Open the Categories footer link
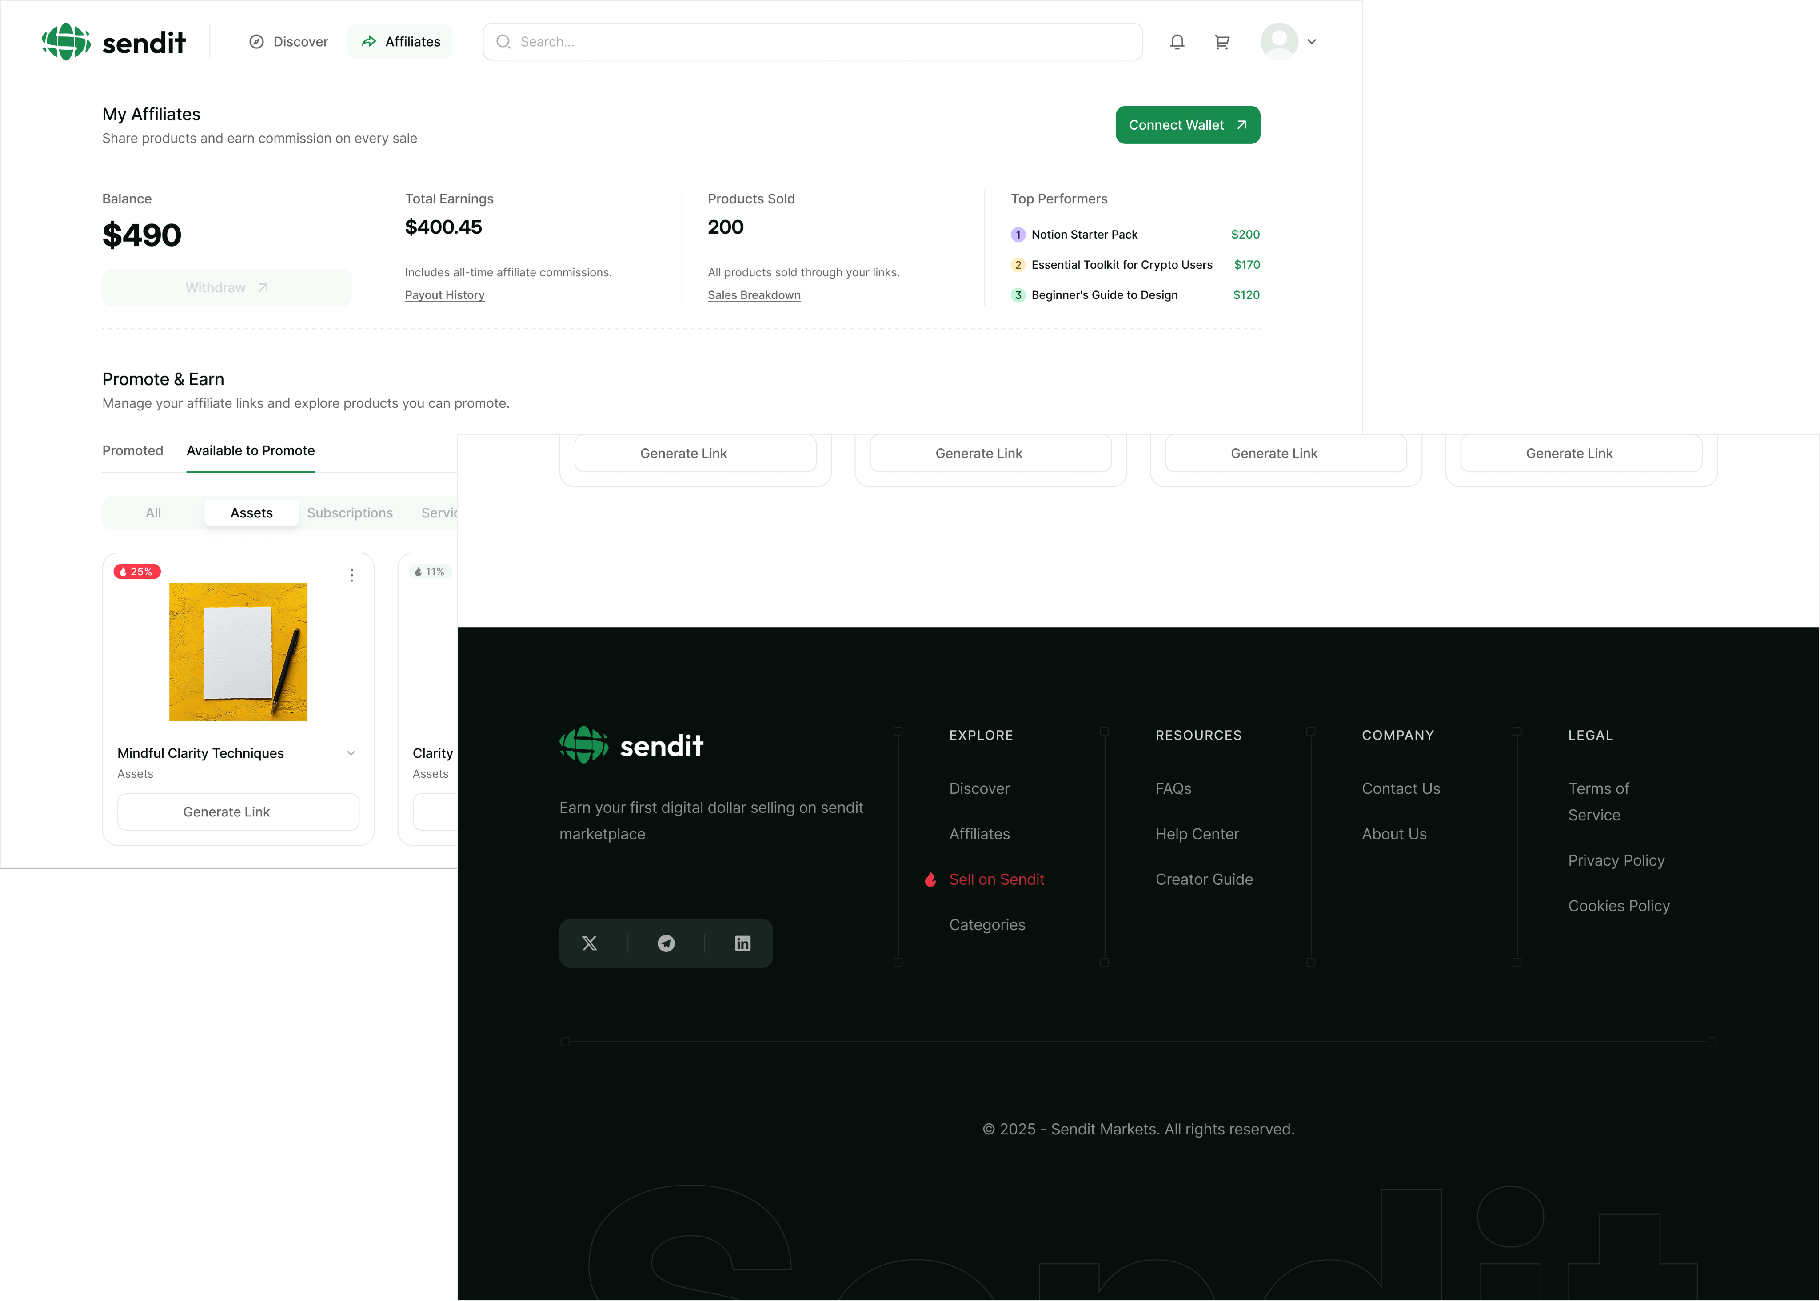Screen dimensions: 1820x1301 (x=987, y=924)
